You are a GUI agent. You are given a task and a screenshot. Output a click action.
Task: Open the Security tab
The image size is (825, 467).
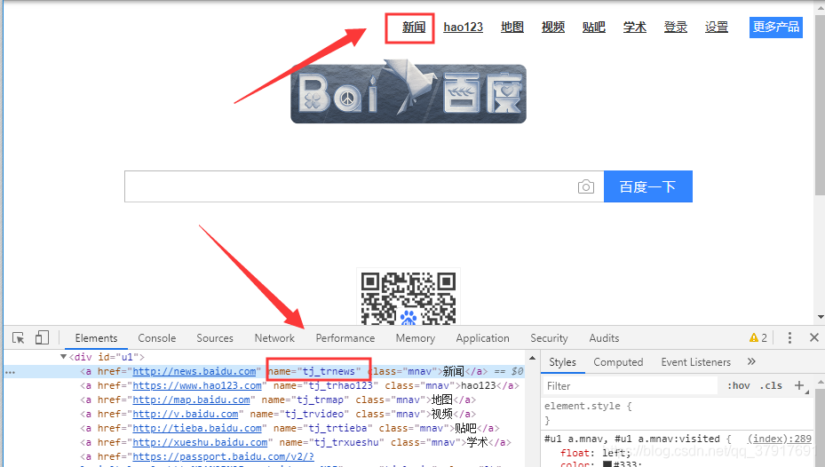(x=549, y=338)
